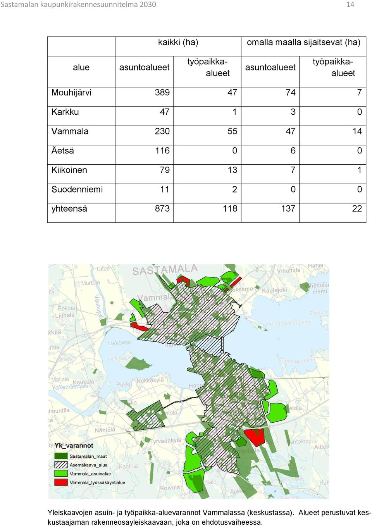Click the 'Kaukola' label on the map
372x527 pixels.
(84, 382)
